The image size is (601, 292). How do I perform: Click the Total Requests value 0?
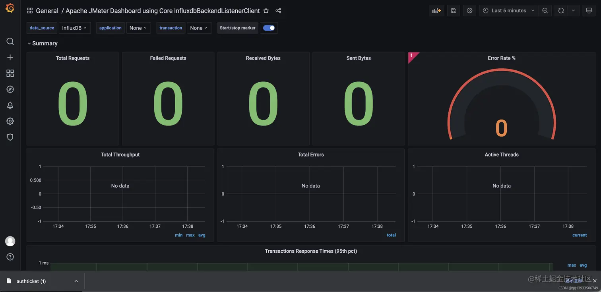(x=73, y=104)
